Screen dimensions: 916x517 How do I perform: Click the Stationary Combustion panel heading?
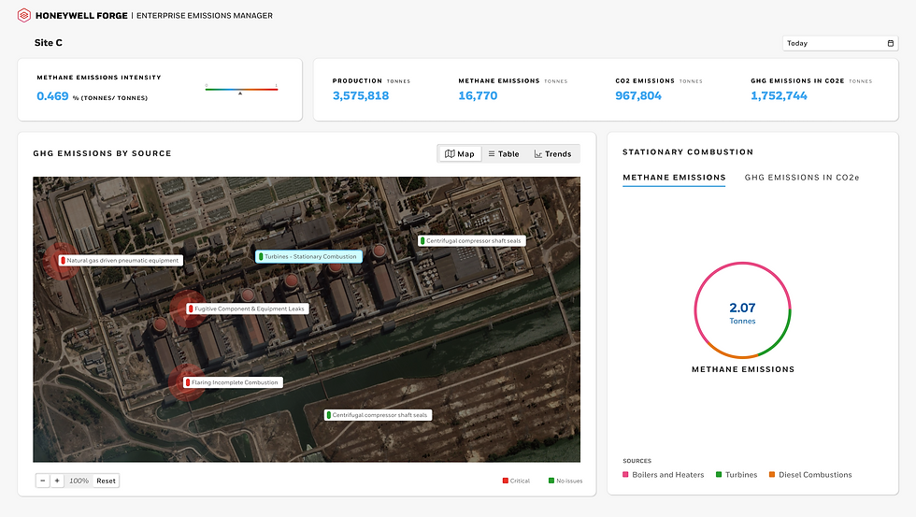(x=688, y=151)
